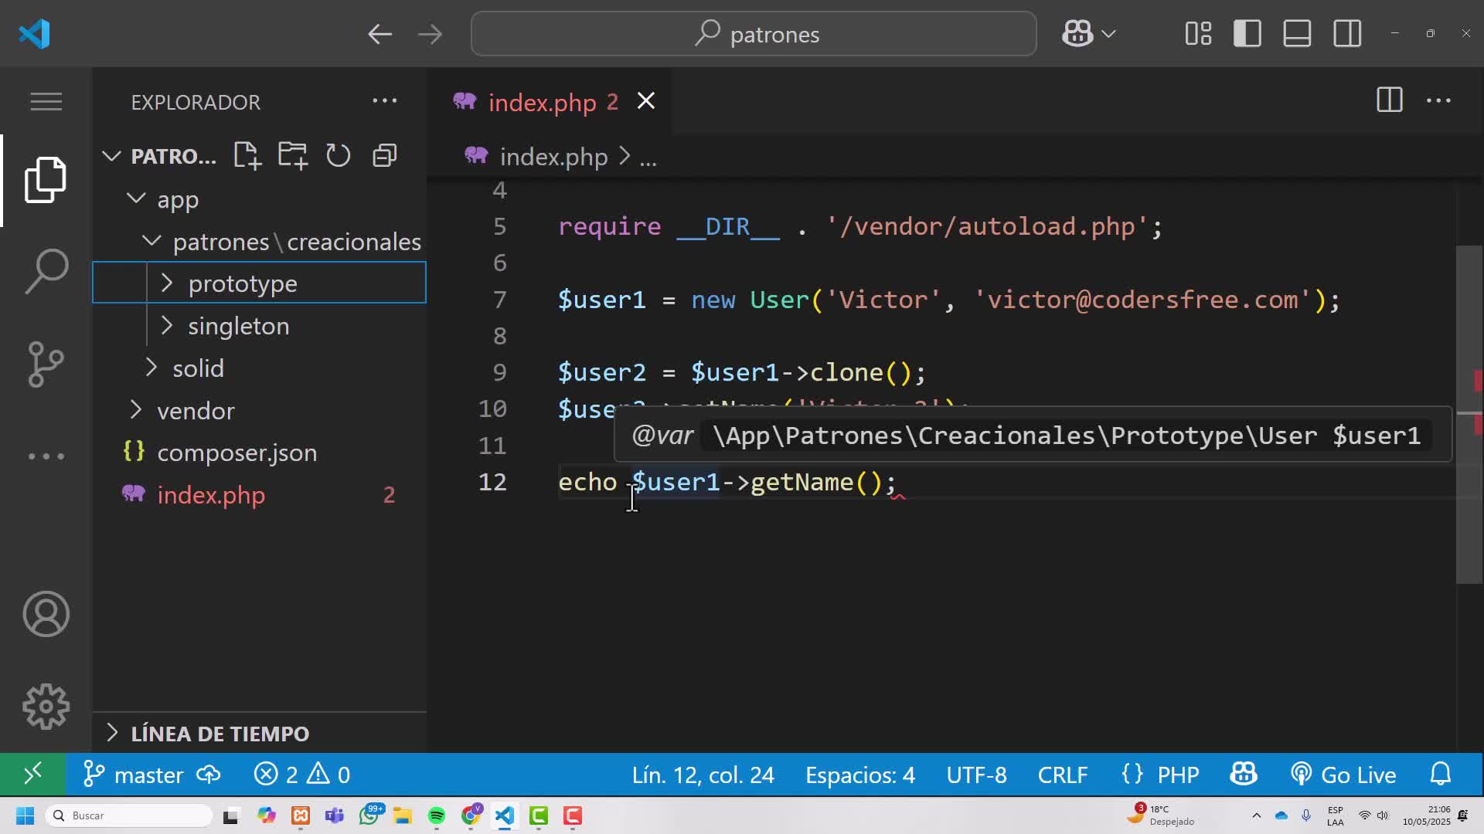Screen dimensions: 1484x834
Task: Open the Source Control view
Action: [x=46, y=364]
